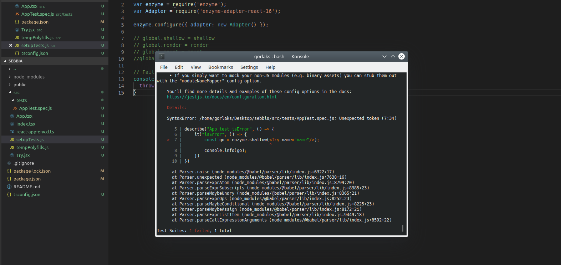This screenshot has height=265, width=561.
Task: Open package-lock.json file
Action: [x=32, y=171]
